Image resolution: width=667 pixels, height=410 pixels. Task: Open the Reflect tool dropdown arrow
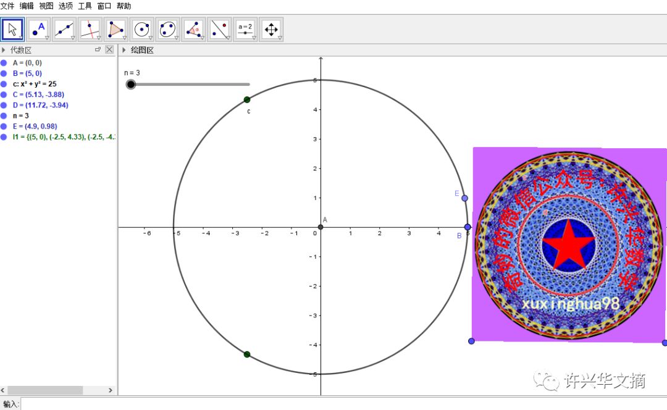(228, 38)
